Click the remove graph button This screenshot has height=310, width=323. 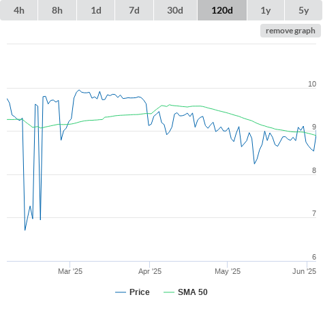click(x=290, y=31)
